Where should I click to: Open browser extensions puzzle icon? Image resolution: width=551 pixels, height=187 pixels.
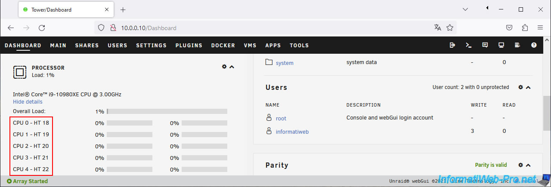point(525,28)
